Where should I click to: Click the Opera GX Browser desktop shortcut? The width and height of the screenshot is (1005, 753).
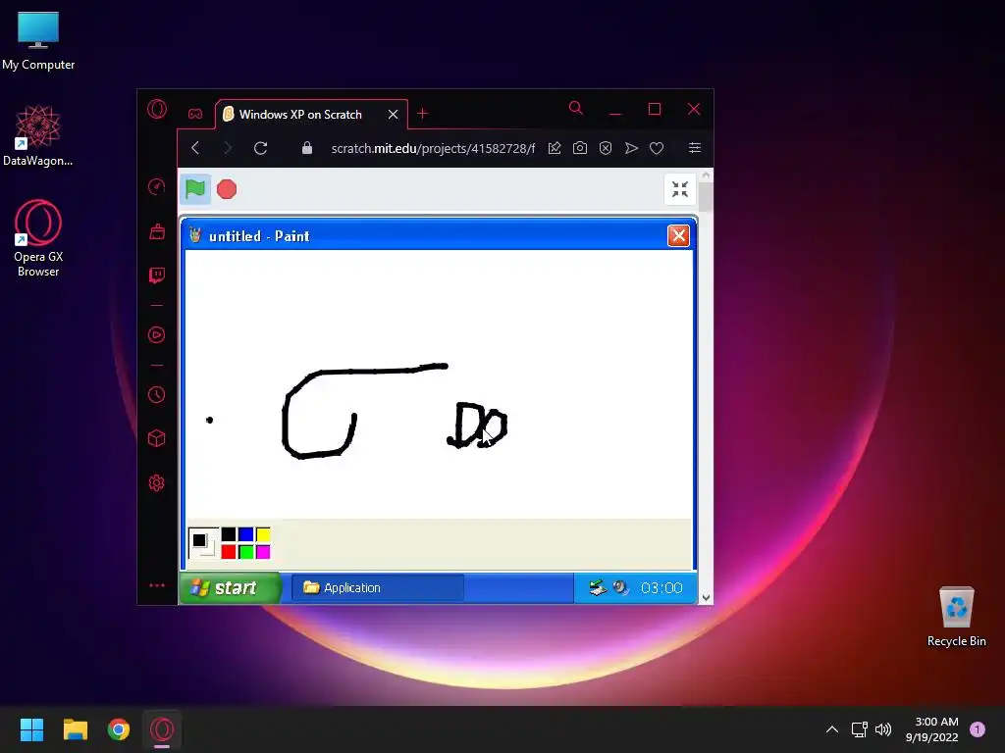38,238
